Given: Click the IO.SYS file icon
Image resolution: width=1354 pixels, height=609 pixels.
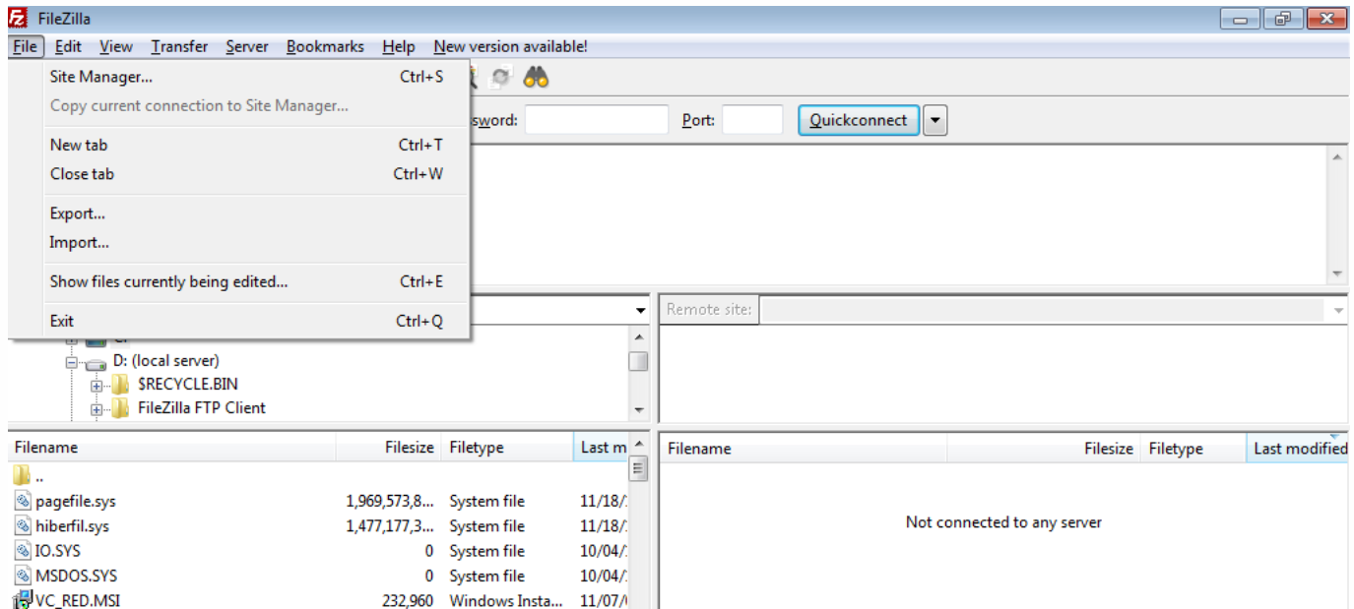Looking at the screenshot, I should [24, 551].
